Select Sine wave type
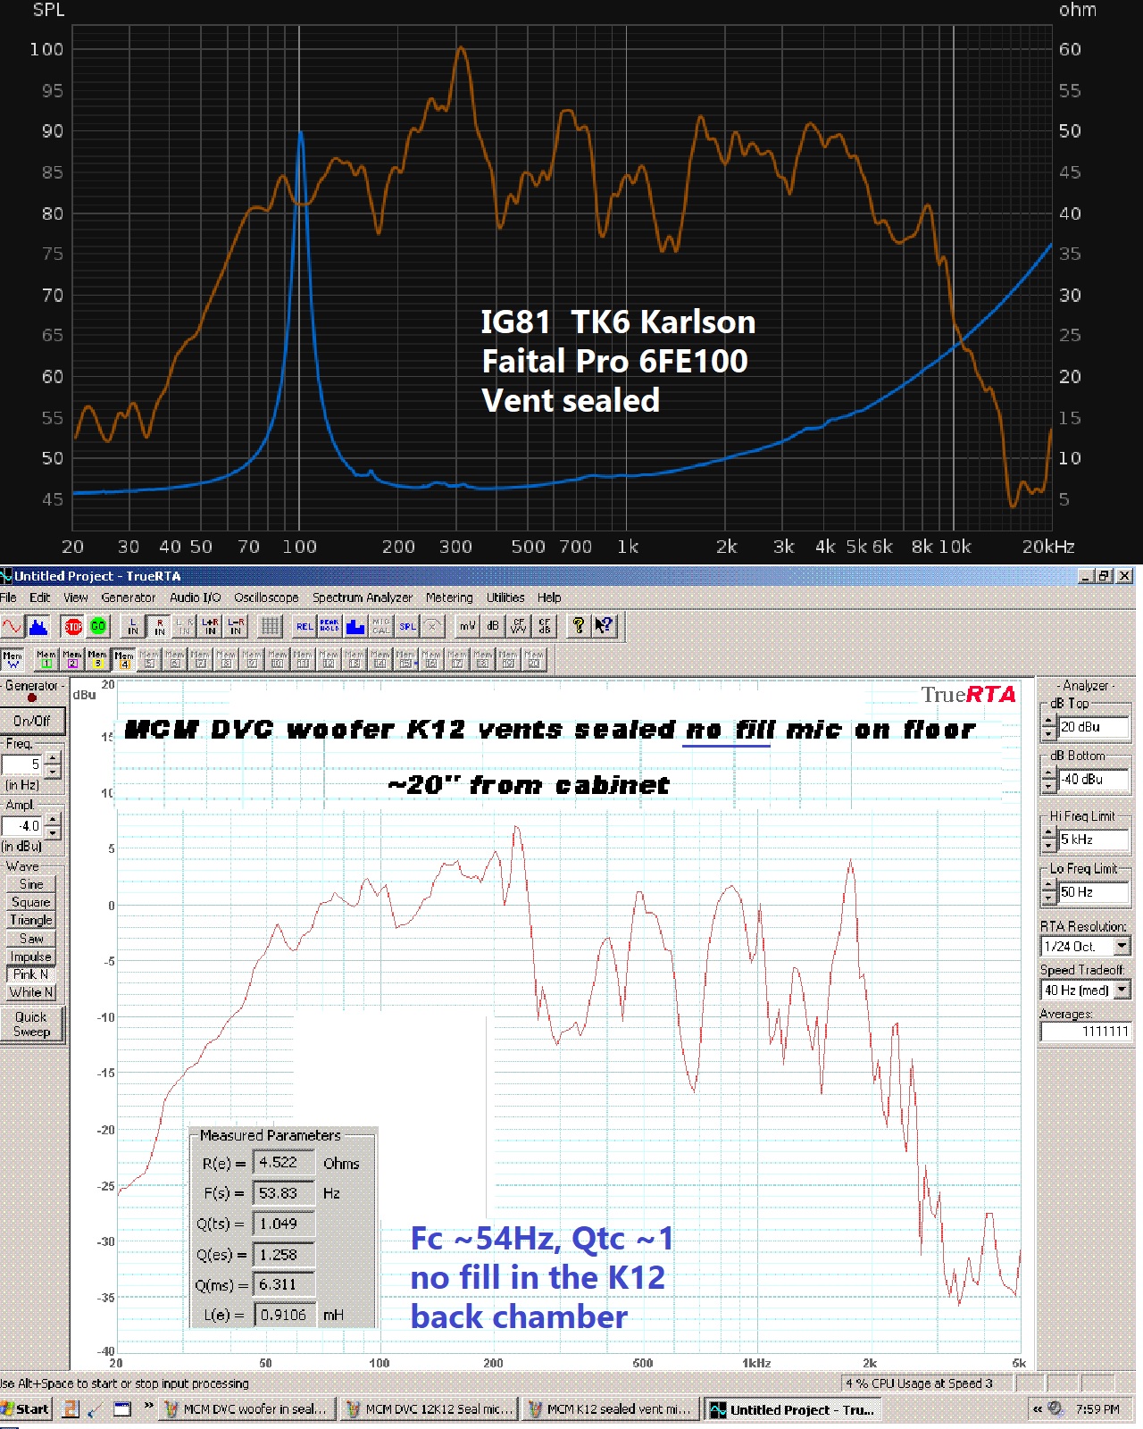 [x=31, y=884]
